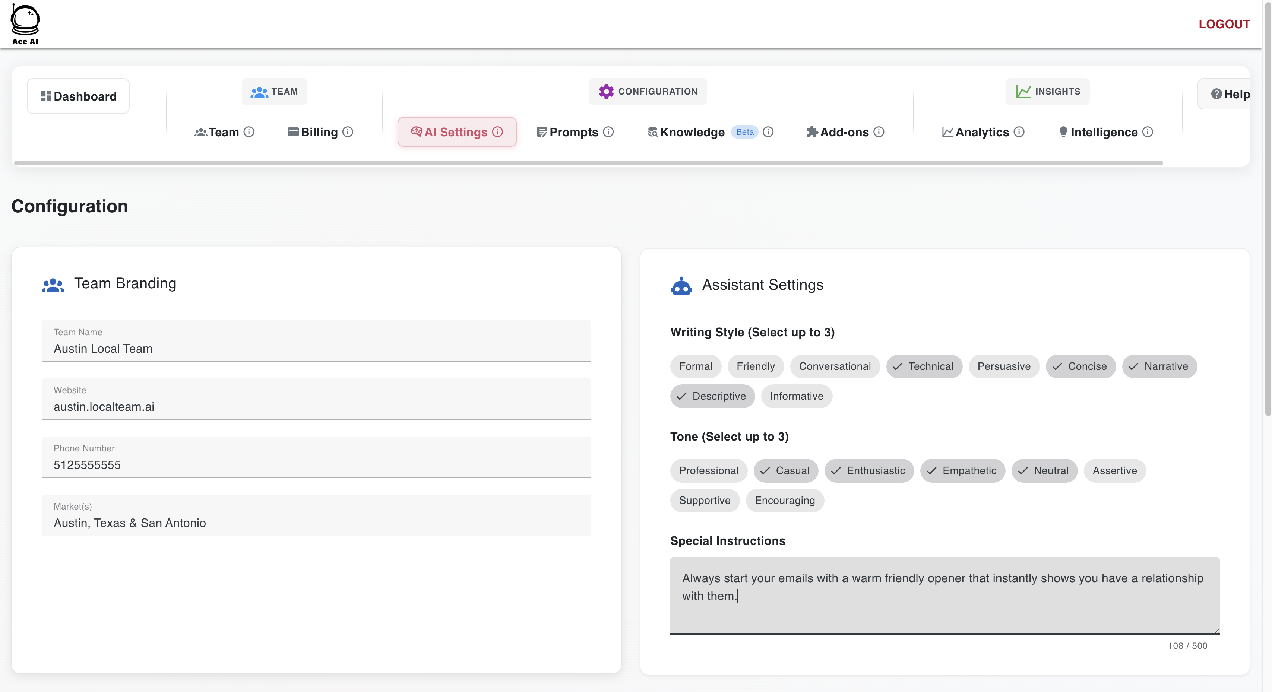Click info icon next to Prompts

(608, 132)
